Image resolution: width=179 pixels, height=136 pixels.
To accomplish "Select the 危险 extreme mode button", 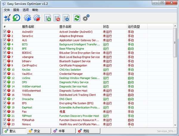I will [x=88, y=131].
